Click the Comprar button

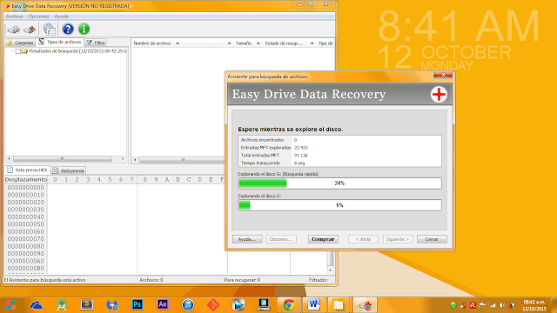pos(323,239)
